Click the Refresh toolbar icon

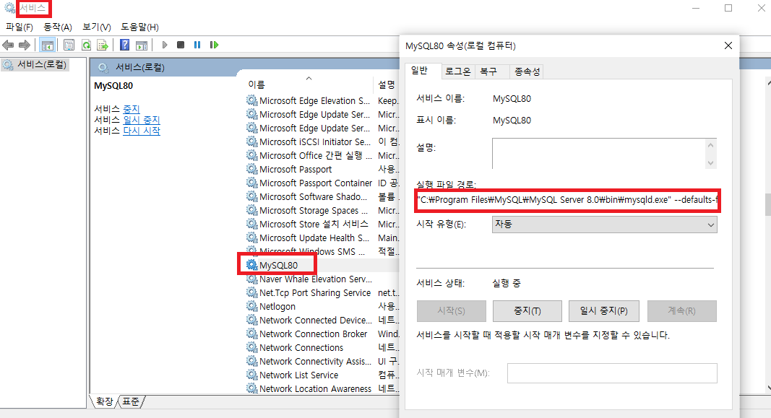(x=86, y=45)
